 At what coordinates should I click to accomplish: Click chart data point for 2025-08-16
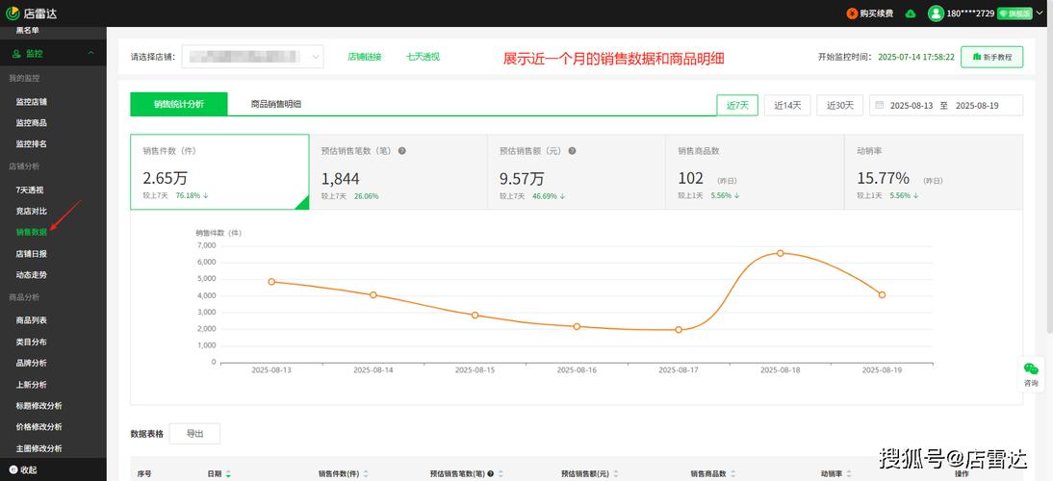pyautogui.click(x=577, y=327)
